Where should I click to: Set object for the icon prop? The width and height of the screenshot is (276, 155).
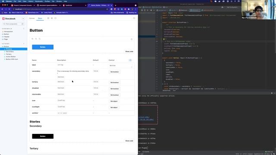click(114, 102)
